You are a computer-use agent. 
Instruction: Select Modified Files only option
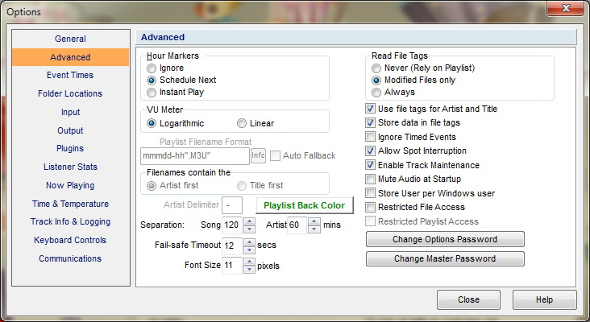pos(376,80)
